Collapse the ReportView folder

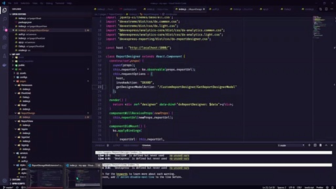(27, 121)
